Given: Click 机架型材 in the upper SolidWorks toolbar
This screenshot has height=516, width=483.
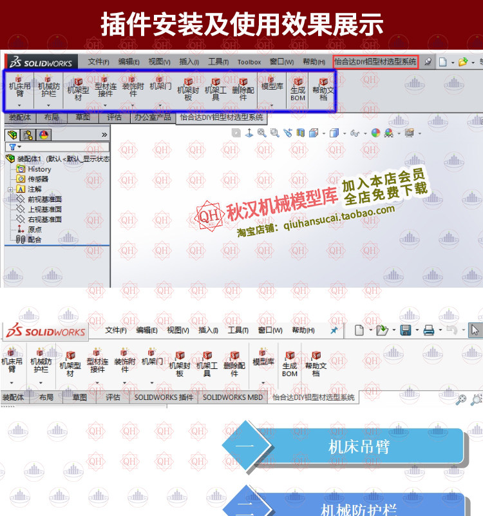Looking at the screenshot, I should pos(78,90).
